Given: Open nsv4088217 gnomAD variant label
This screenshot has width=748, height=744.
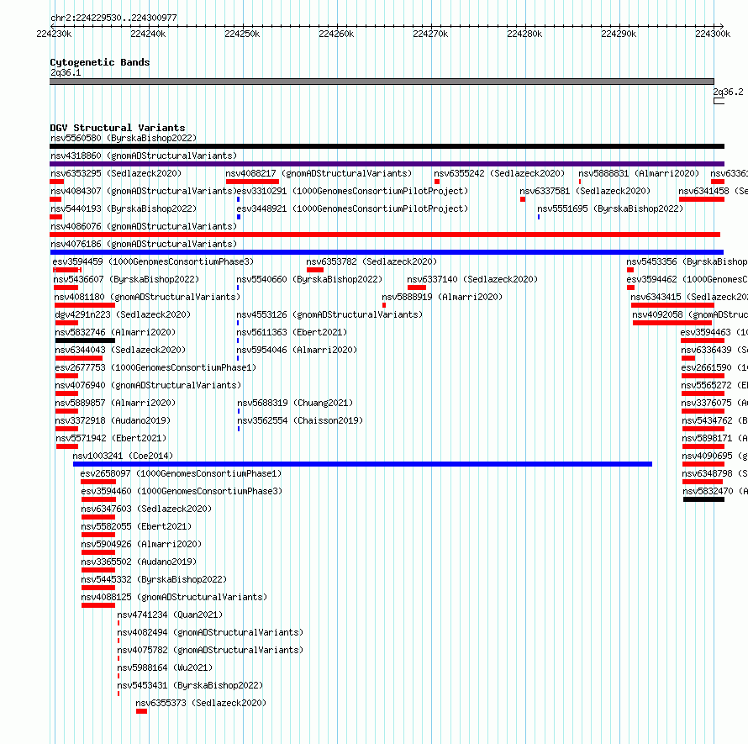Looking at the screenshot, I should point(319,173).
